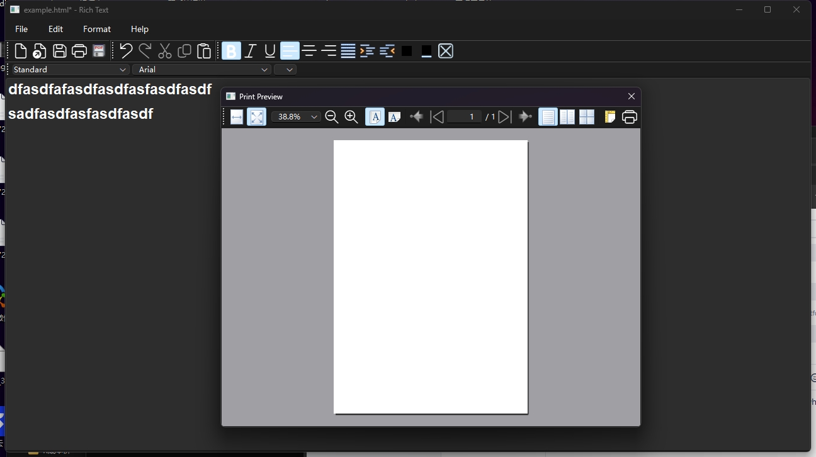Paste using the clipboard icon
Screen dimensions: 816x457
click(204, 51)
